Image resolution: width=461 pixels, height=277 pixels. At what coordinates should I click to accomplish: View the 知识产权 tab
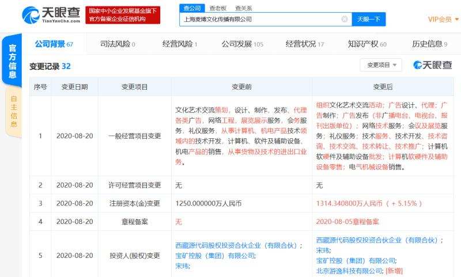(x=367, y=44)
